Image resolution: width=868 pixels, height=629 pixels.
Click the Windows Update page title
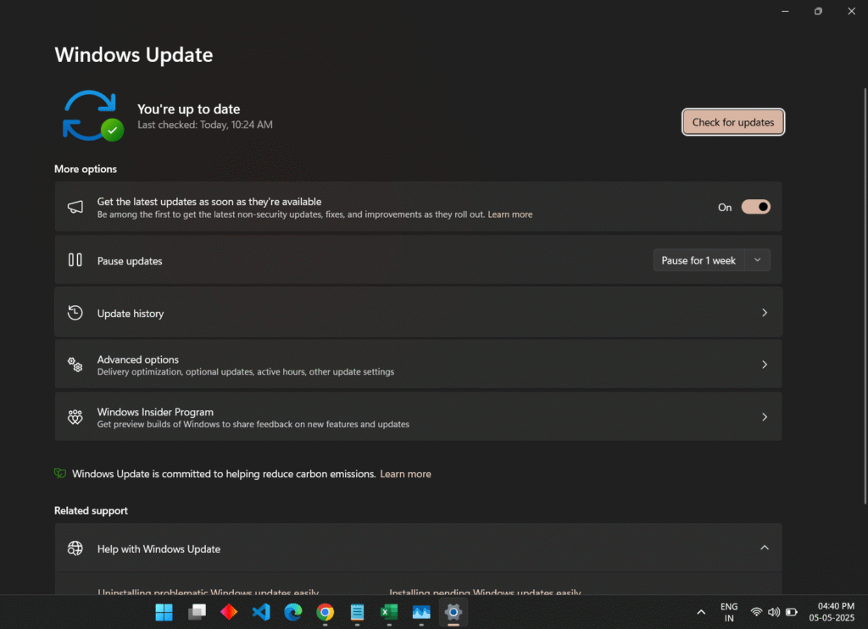point(133,55)
